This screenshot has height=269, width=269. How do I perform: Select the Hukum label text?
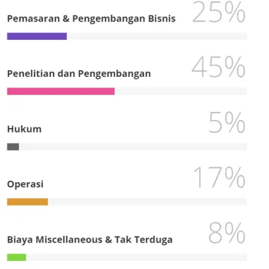pos(24,129)
